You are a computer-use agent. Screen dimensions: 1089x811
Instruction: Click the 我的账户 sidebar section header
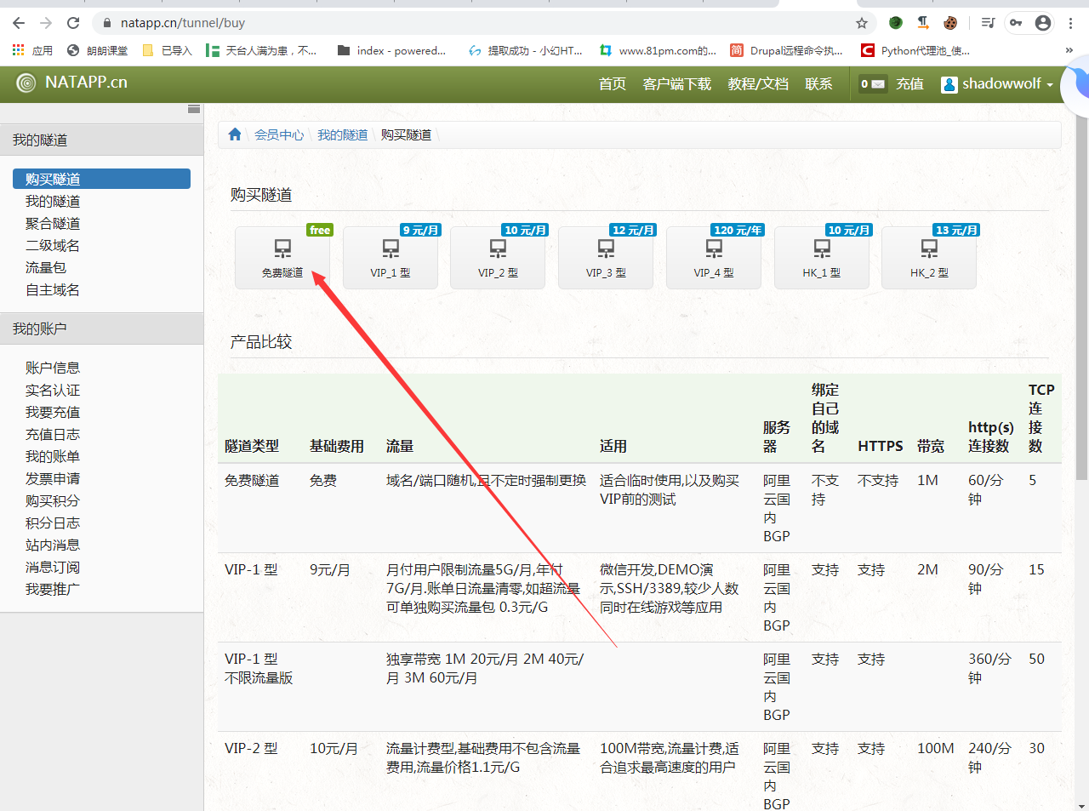[x=101, y=328]
